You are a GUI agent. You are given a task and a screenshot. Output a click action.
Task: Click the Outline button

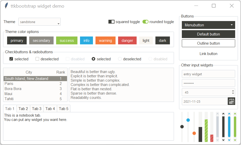click(x=208, y=43)
